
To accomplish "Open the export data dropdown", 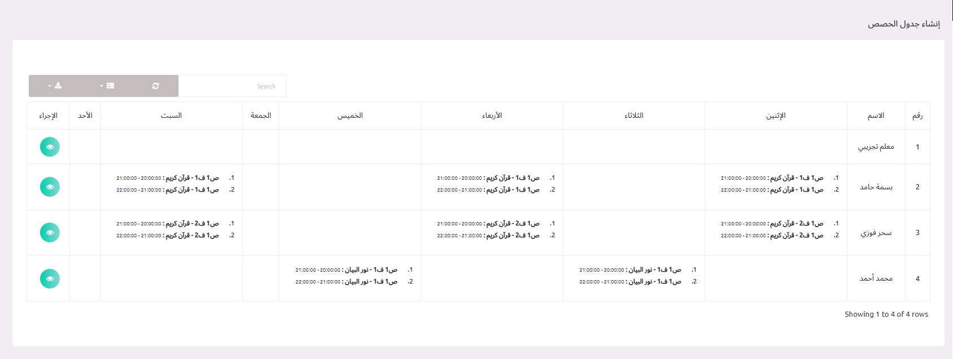I will pos(55,86).
